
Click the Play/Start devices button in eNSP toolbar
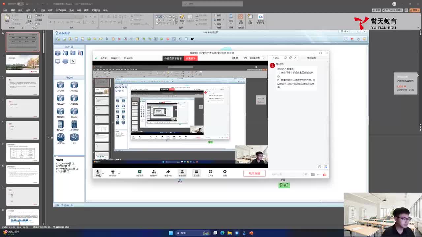point(162,39)
